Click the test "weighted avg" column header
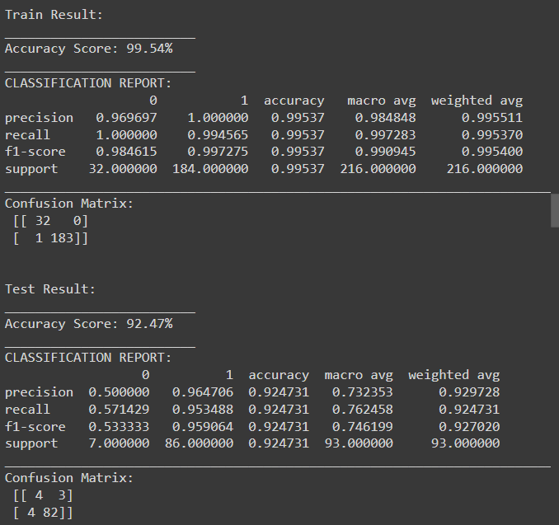The width and height of the screenshot is (559, 525). click(453, 375)
